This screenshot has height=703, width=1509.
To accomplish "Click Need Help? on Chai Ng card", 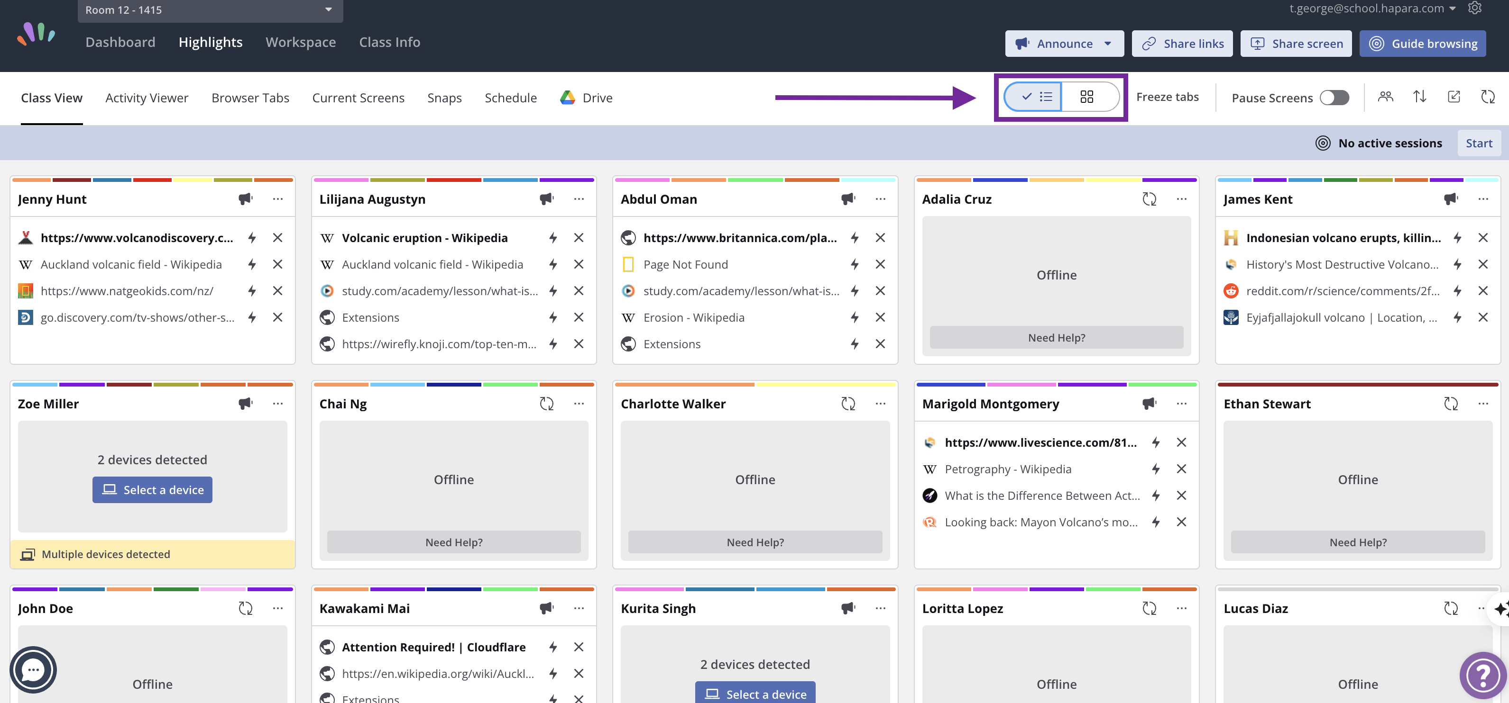I will tap(454, 542).
